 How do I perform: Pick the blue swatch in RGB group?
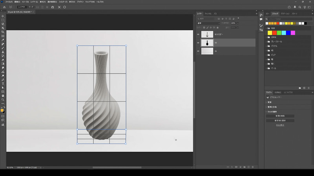coord(288,33)
